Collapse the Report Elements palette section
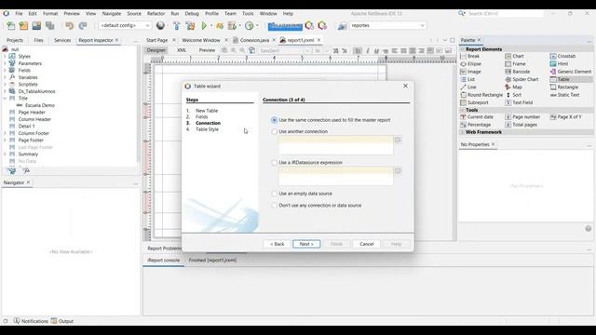This screenshot has width=596, height=335. click(462, 49)
